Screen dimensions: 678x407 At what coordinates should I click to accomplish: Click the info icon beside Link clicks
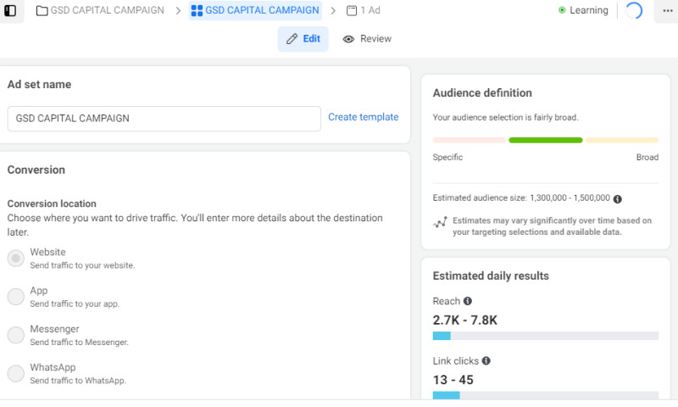coord(486,360)
